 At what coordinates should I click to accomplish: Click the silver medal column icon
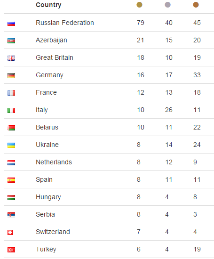tap(167, 5)
